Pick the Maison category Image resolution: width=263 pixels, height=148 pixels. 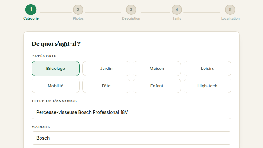click(x=157, y=69)
